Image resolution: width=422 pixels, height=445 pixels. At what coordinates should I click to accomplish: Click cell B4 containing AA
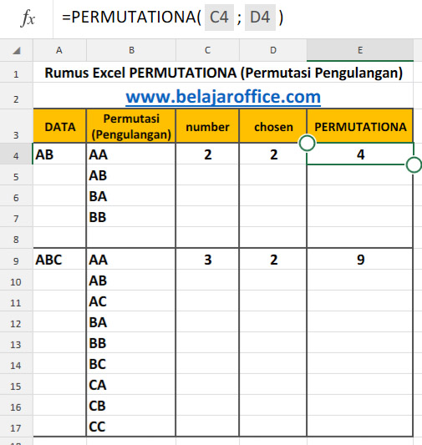131,154
